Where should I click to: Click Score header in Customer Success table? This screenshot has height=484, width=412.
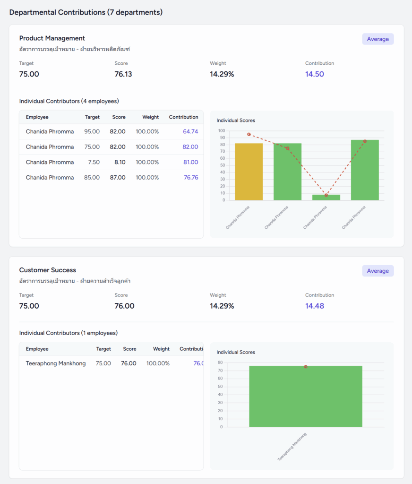129,349
